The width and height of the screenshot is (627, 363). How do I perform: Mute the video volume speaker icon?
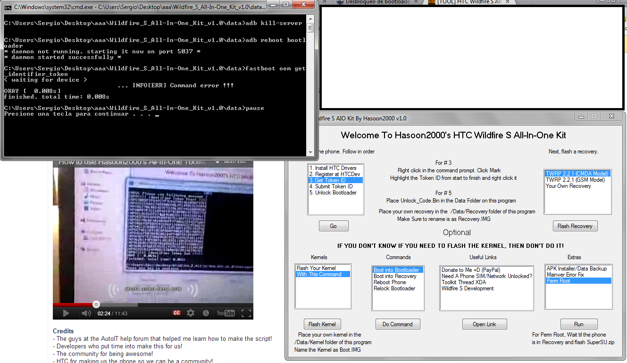[86, 313]
